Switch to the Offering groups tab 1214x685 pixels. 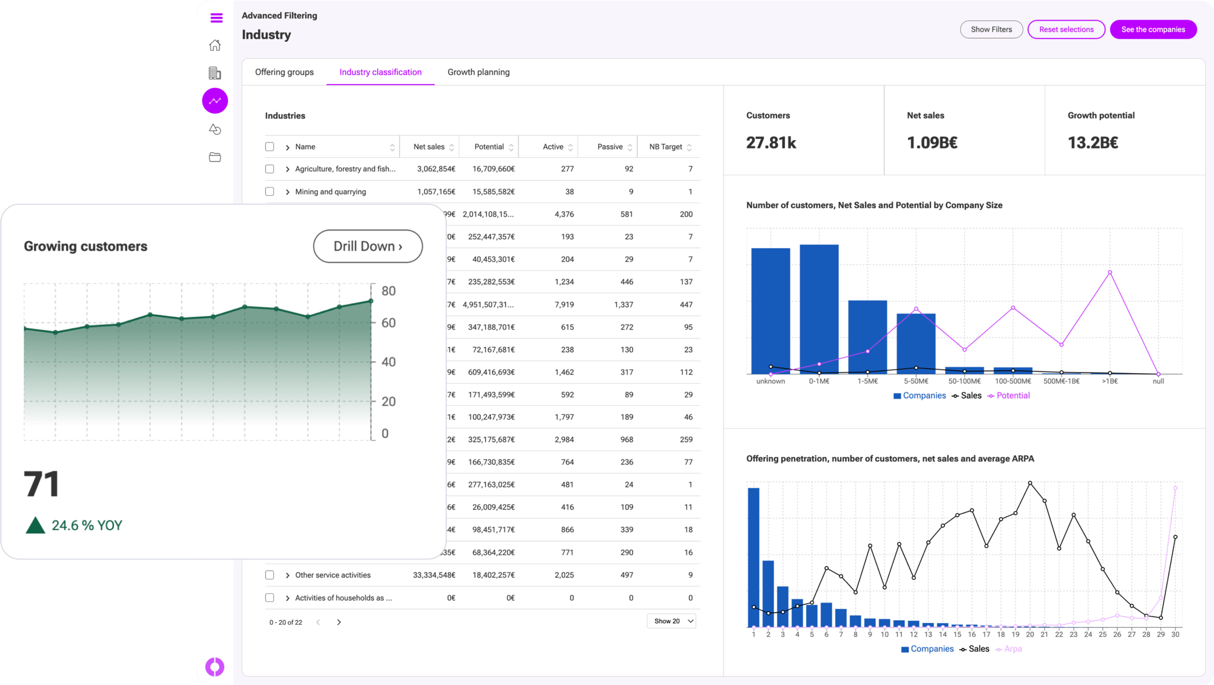tap(283, 72)
